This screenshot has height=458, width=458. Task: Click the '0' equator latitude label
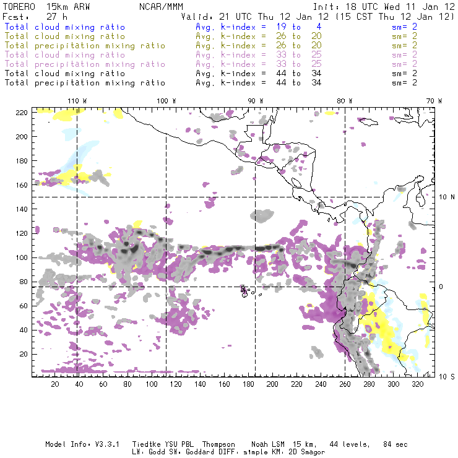click(441, 287)
